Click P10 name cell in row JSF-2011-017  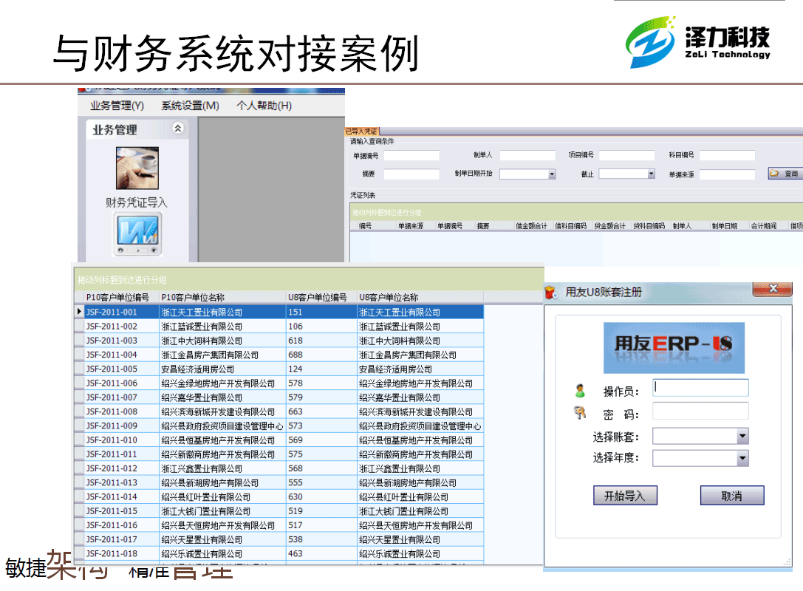point(222,539)
